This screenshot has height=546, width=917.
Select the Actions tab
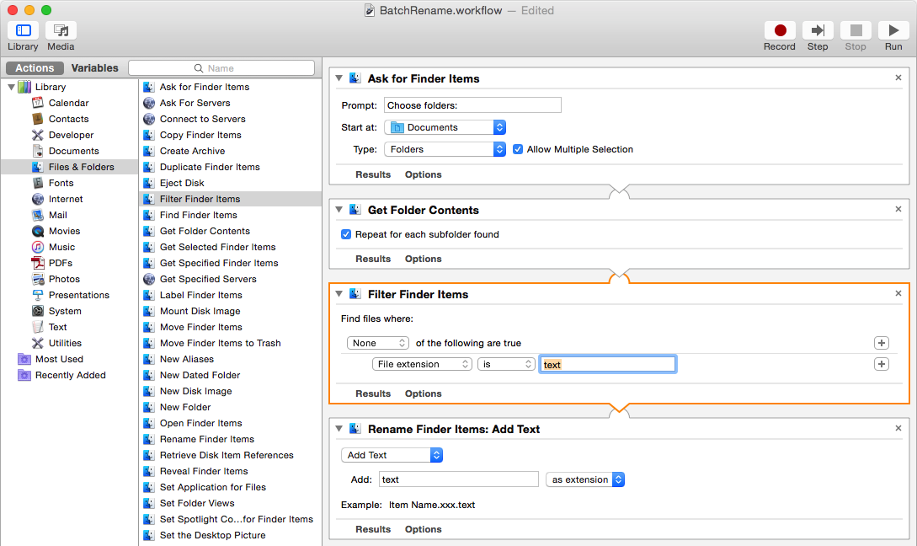35,68
